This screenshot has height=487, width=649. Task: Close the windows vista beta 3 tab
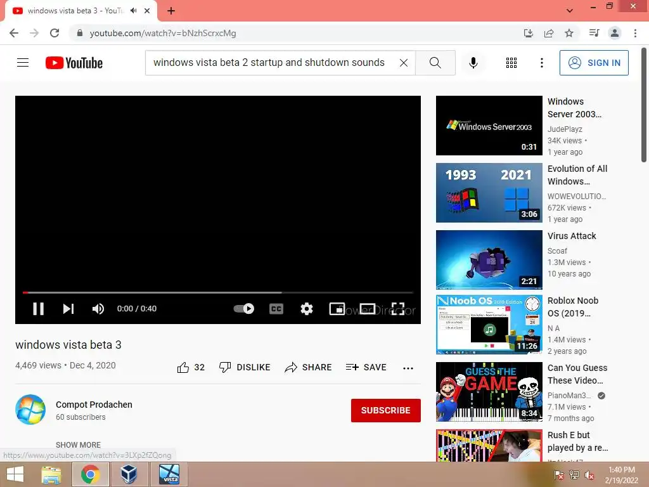pos(147,11)
